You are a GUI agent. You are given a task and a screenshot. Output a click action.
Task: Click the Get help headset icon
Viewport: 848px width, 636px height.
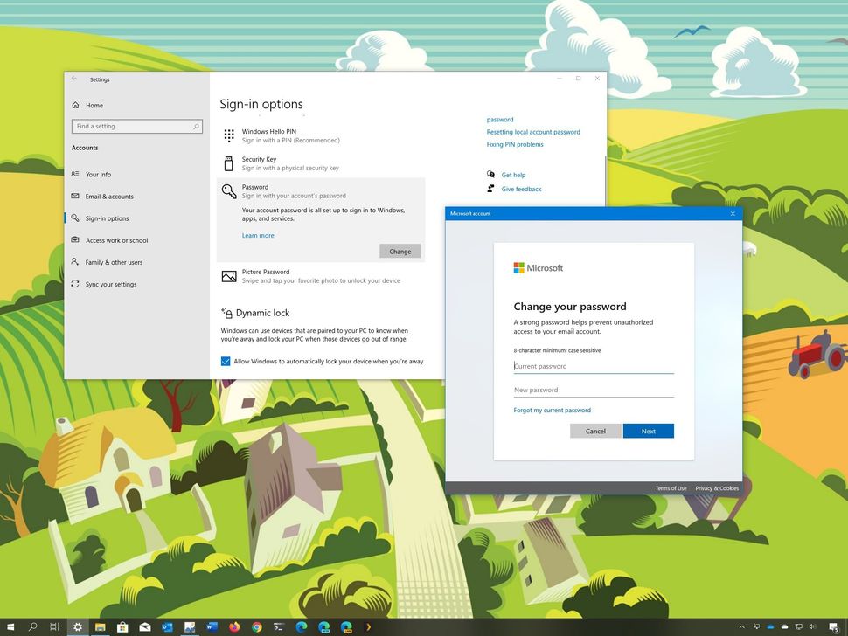point(492,175)
